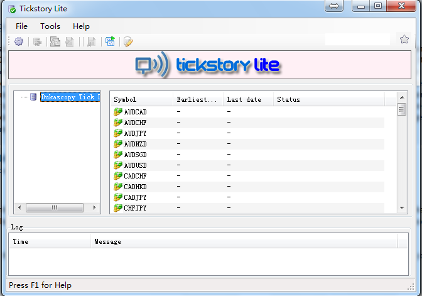Image resolution: width=422 pixels, height=296 pixels.
Task: Sort by the Symbol column header
Action: coord(142,100)
